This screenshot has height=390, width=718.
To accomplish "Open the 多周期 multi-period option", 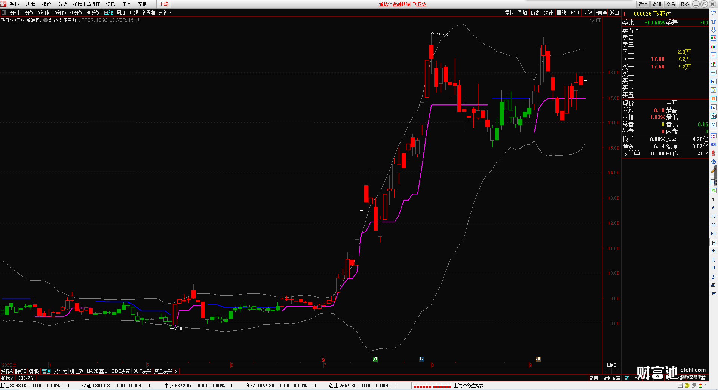I will pos(148,13).
